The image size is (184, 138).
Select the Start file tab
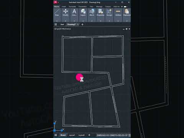click(62, 25)
